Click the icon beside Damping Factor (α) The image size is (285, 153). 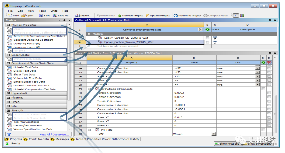tap(9, 44)
